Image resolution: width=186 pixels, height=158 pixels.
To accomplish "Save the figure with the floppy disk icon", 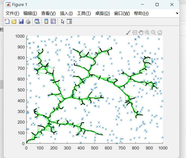I will coord(21,22).
